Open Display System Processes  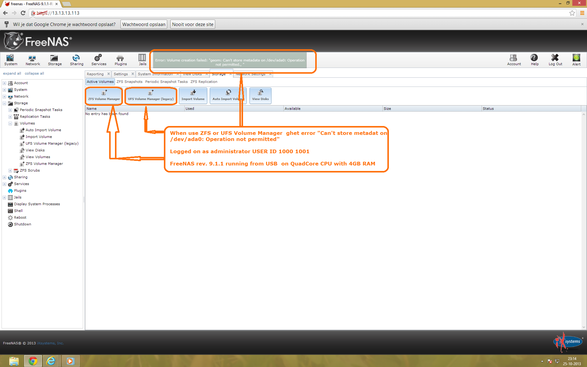coord(37,204)
